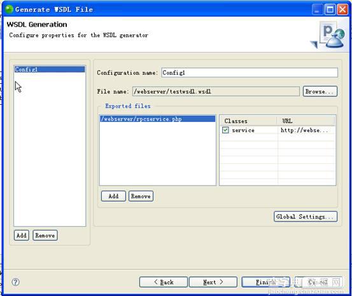Maximize the Generate WSDL File window
This screenshot has width=352, height=296.
click(x=330, y=10)
